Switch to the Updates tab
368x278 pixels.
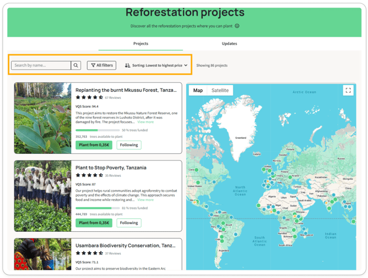[x=229, y=43]
